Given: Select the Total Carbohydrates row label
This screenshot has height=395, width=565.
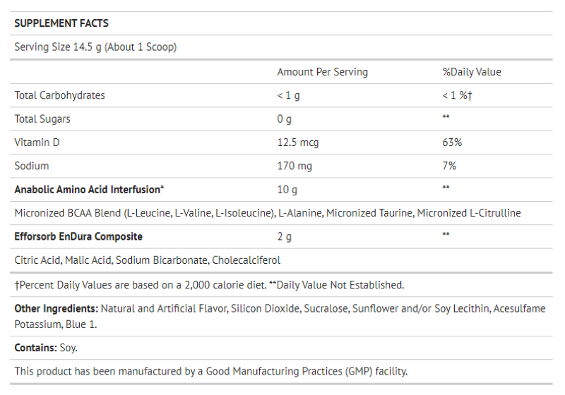Looking at the screenshot, I should 59,95.
